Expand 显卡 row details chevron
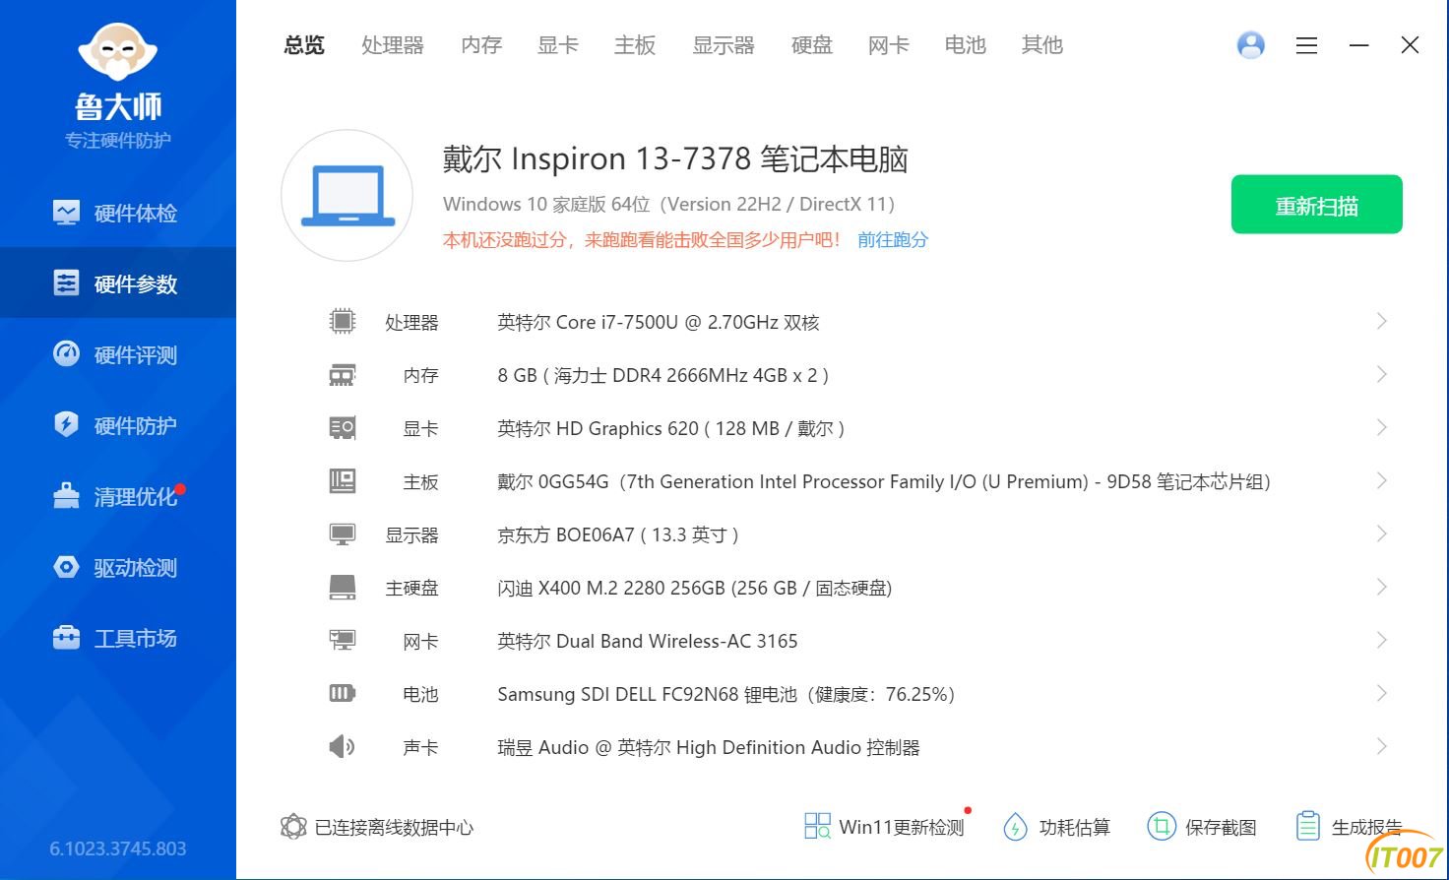This screenshot has width=1449, height=880. [1382, 427]
